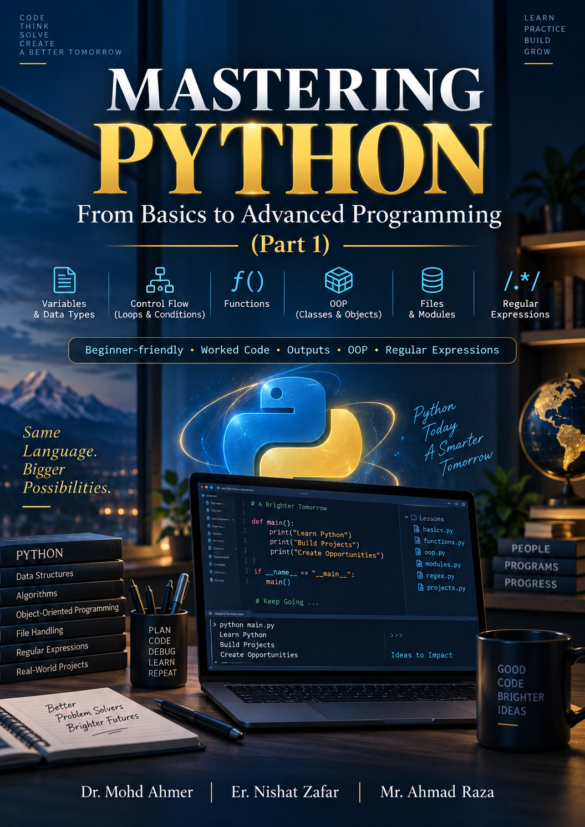Click author name Dr. Mohd Ahmer

137,792
